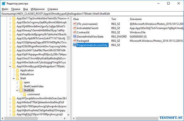Expand the ShellCreateVideo key
This screenshot has width=184, height=121.
(17, 86)
